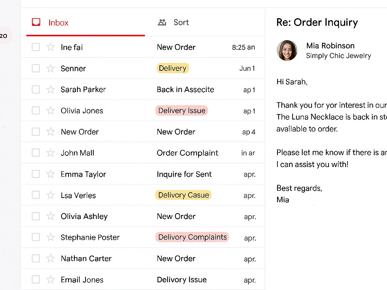Check the Olivia Jones email checkbox
Screen dimensions: 387x290
pos(36,111)
